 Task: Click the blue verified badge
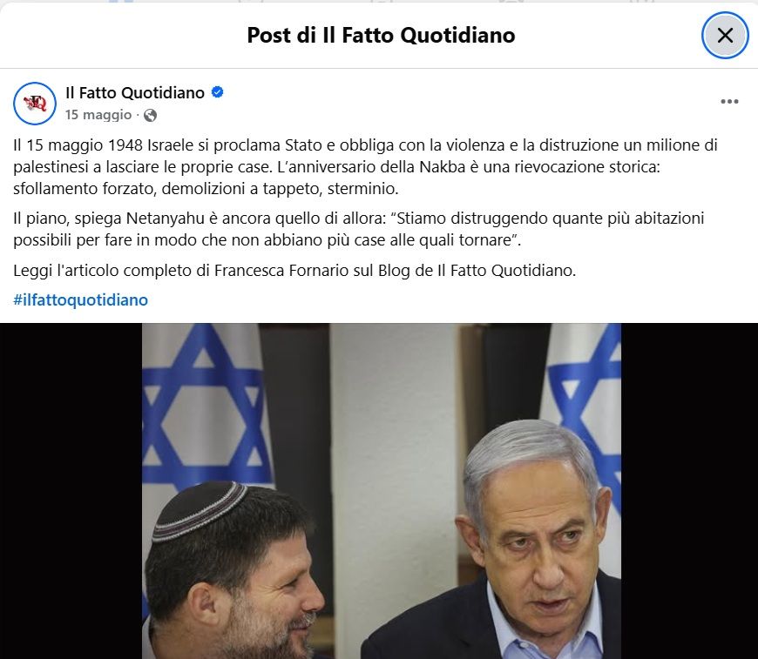coord(218,91)
